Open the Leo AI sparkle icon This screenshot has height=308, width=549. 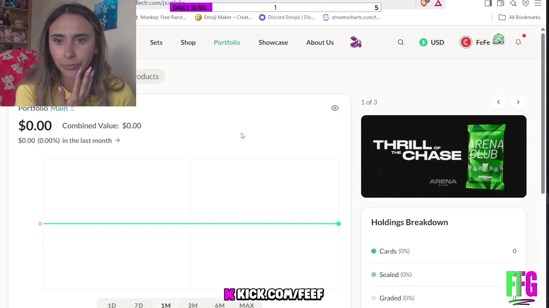[513, 3]
